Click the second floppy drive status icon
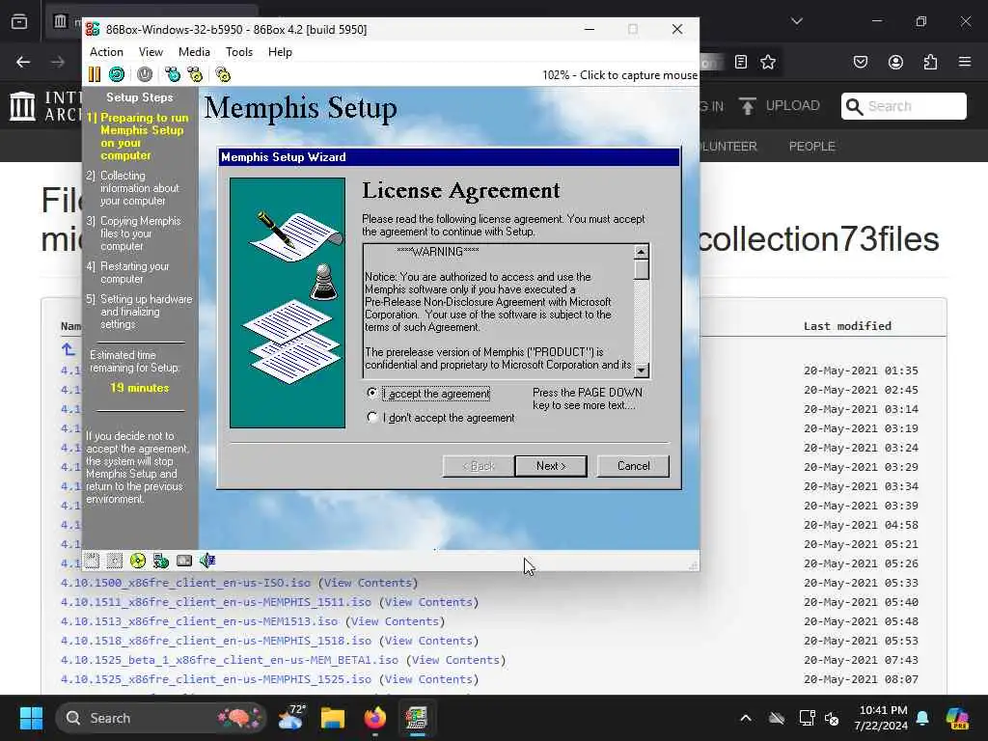Image resolution: width=988 pixels, height=741 pixels. (114, 561)
